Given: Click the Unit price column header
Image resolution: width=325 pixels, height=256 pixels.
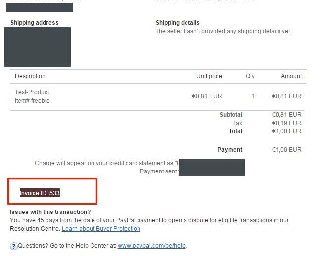Looking at the screenshot, I should coord(209,76).
